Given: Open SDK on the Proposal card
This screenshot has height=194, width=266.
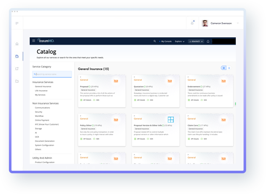Looking at the screenshot, I should tap(96, 100).
